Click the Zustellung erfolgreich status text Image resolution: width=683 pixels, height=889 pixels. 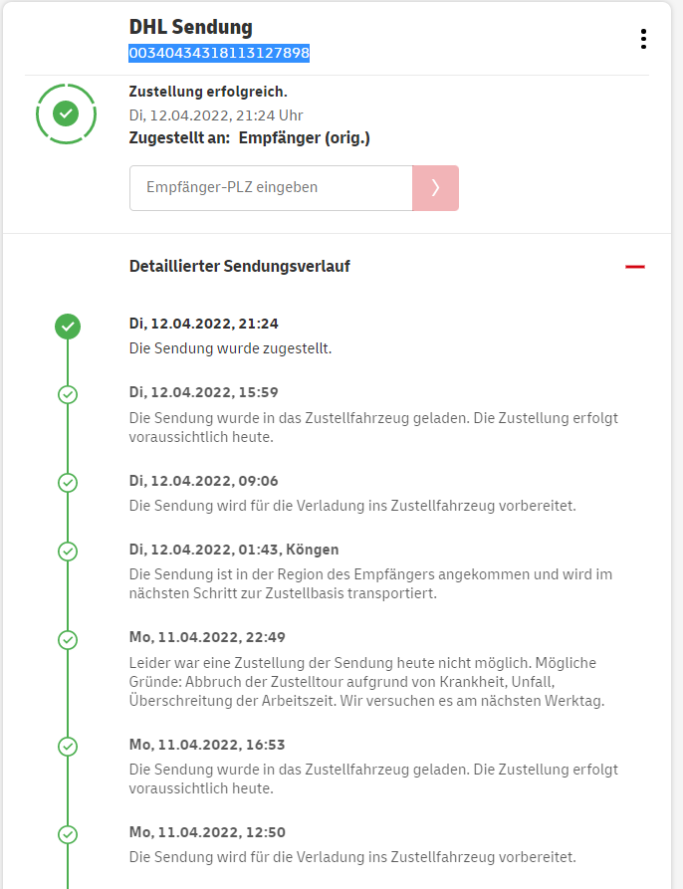pyautogui.click(x=208, y=92)
